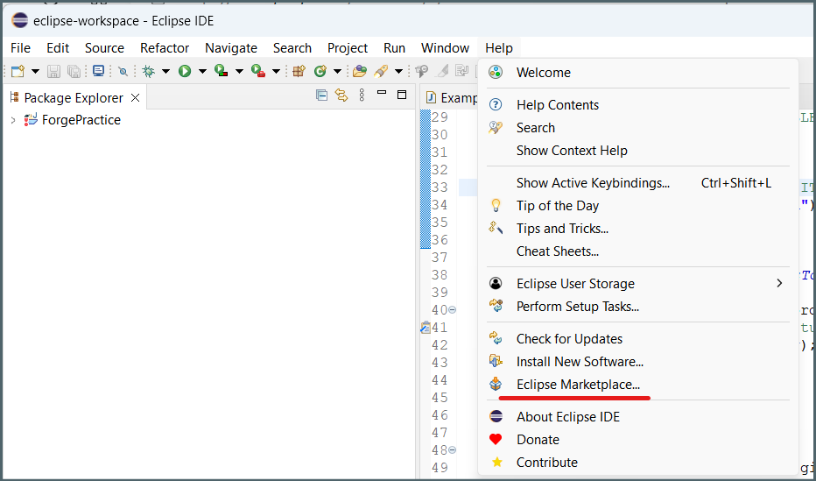Minimize the Package Explorer panel
Screen dimensions: 816x481
[x=382, y=93]
